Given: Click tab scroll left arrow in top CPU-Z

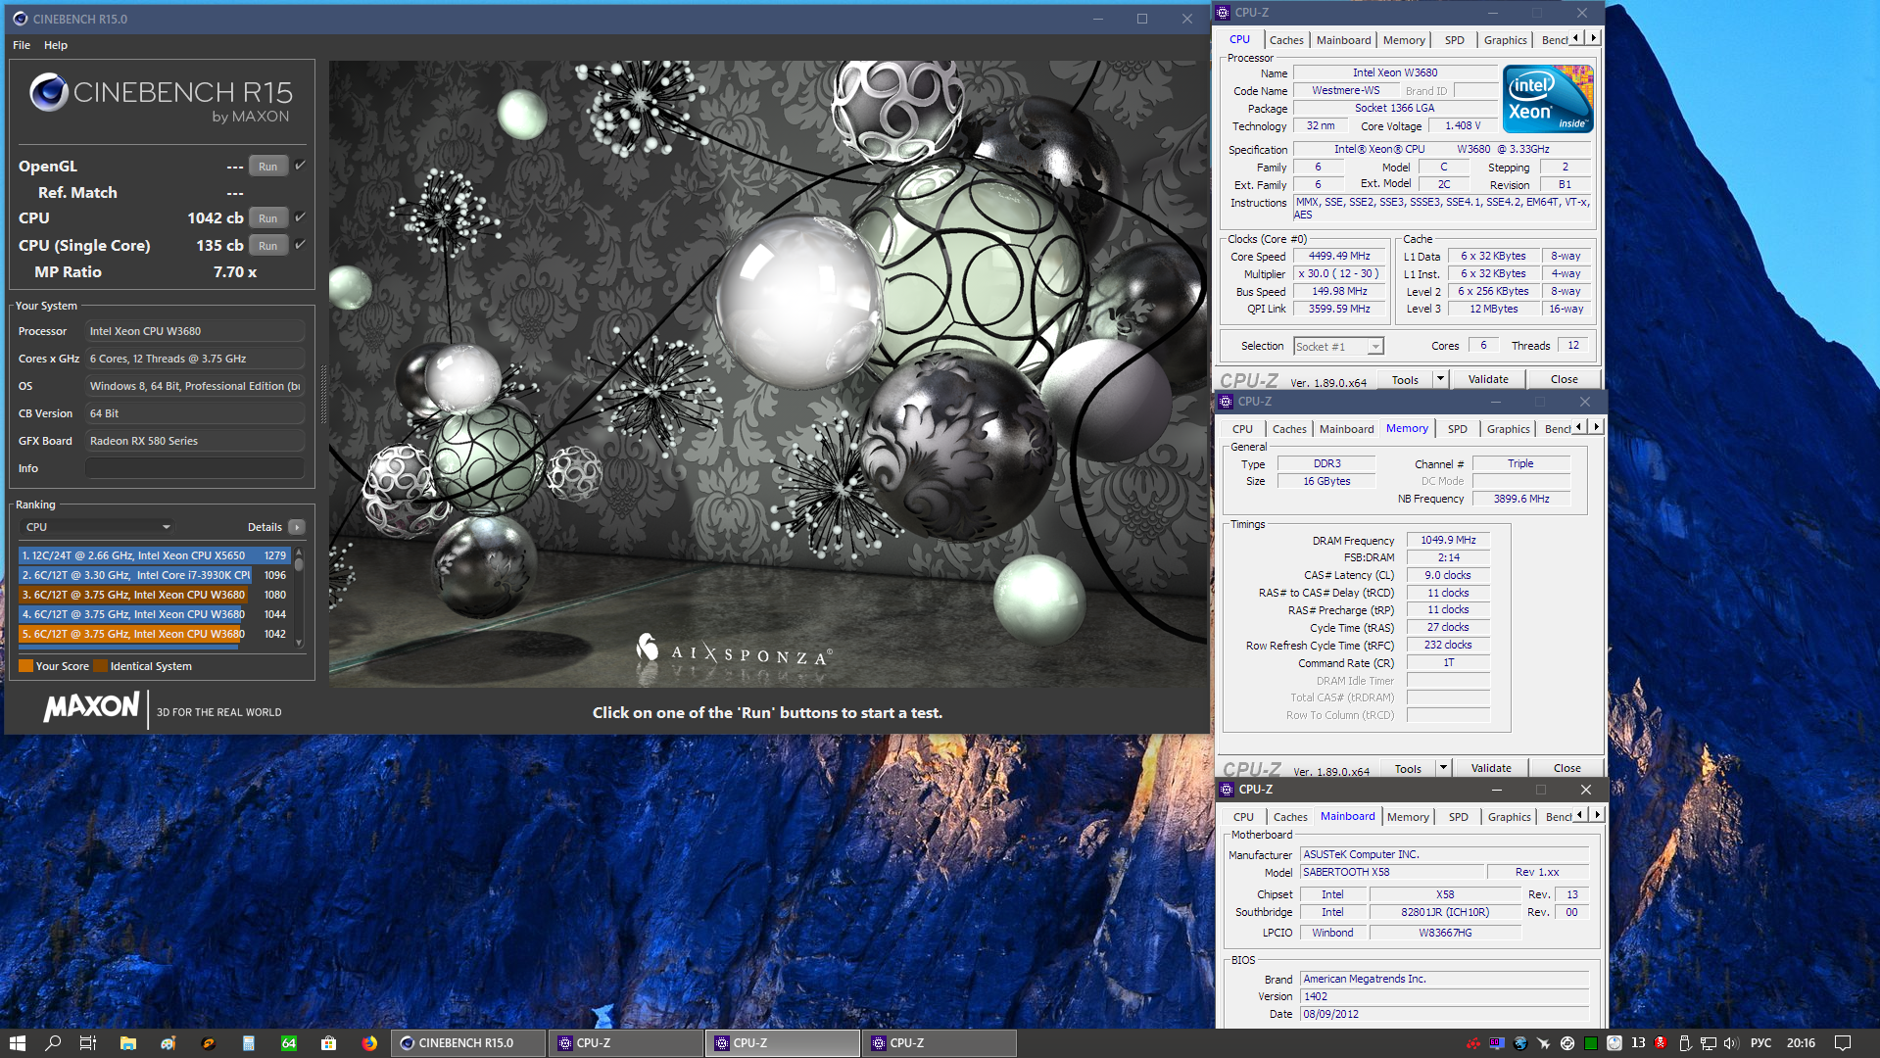Looking at the screenshot, I should (x=1576, y=38).
